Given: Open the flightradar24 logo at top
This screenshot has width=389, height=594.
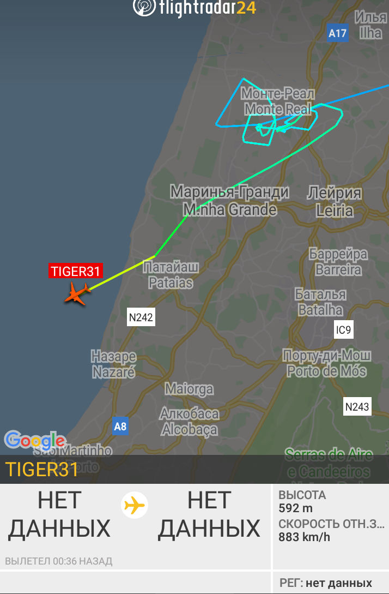Looking at the screenshot, I should pos(194,8).
